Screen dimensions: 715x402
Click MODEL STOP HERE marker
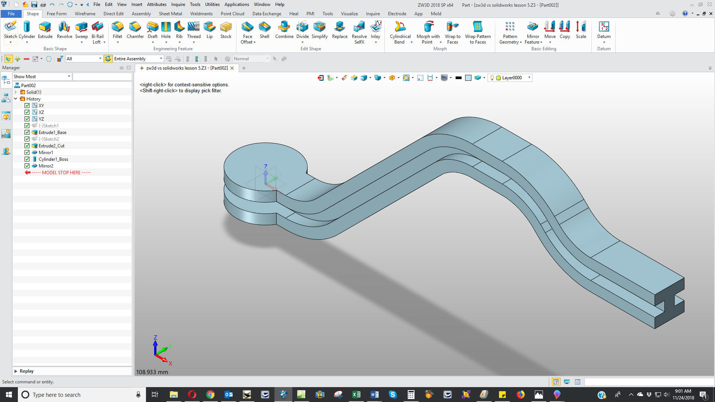click(x=61, y=172)
